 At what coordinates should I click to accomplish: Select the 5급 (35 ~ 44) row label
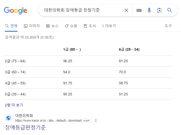15,94
